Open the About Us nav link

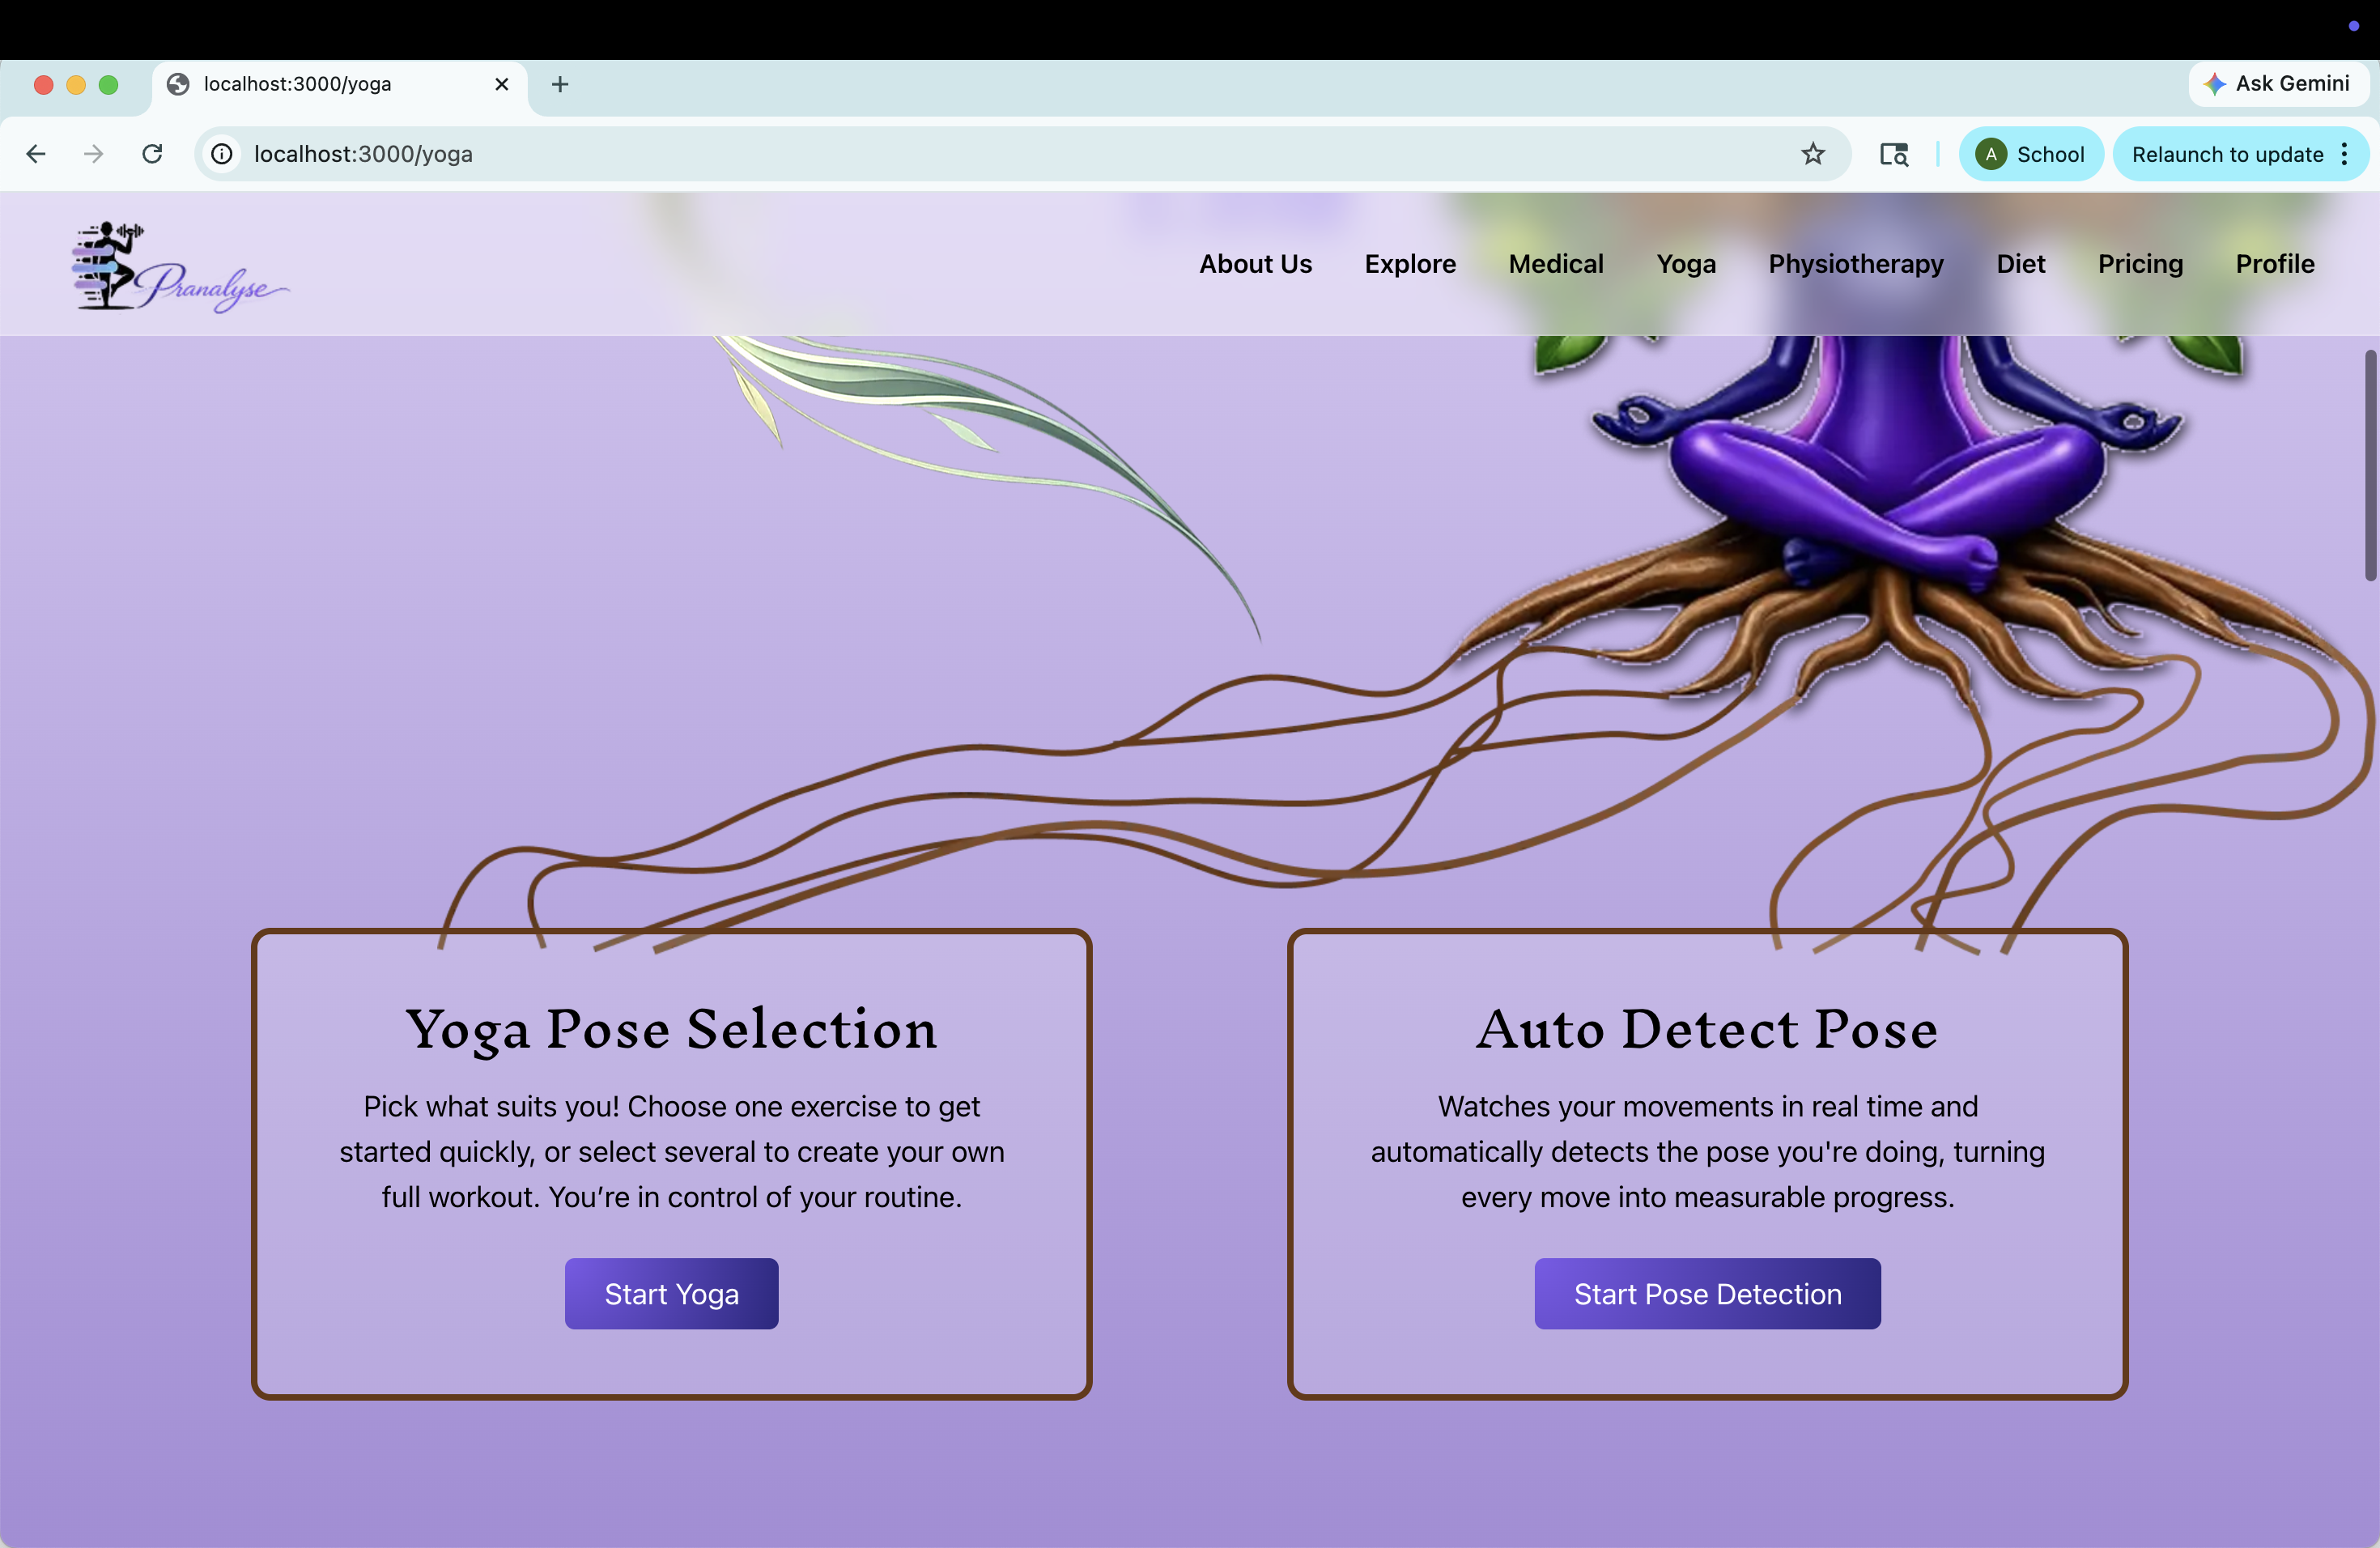point(1255,264)
